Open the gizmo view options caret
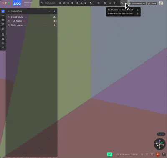167x158 pixels. pos(165,139)
